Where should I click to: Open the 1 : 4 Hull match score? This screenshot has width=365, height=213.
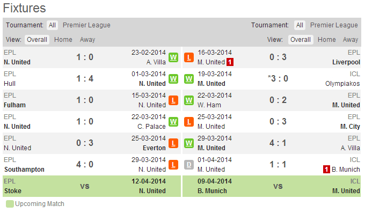[x=85, y=79]
